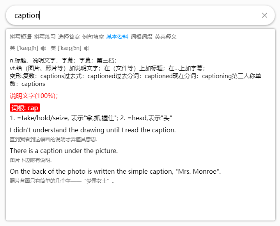Screen dimensions: 280x226
Task: Click the noun definition line starting with n.标题
Action: [63, 60]
